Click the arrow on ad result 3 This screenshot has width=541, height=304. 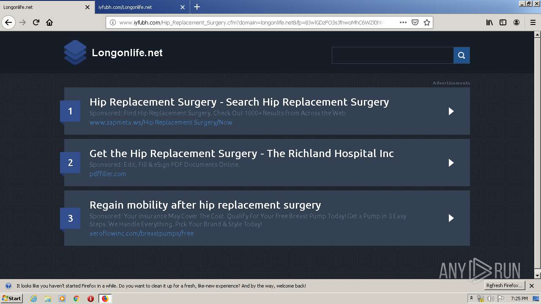point(451,218)
